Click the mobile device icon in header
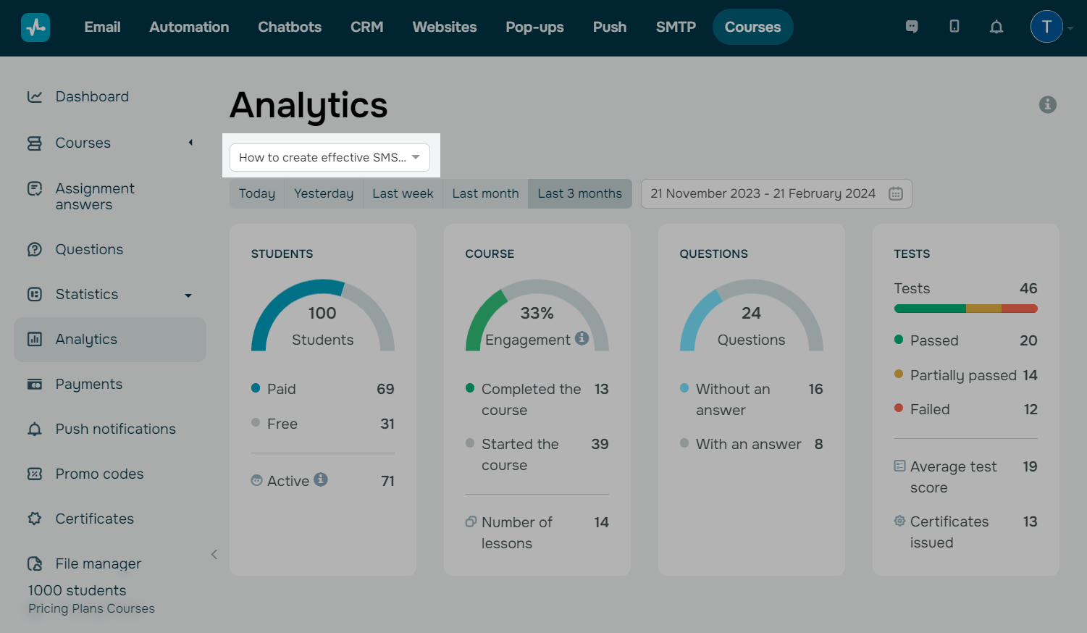This screenshot has width=1087, height=633. pyautogui.click(x=954, y=27)
